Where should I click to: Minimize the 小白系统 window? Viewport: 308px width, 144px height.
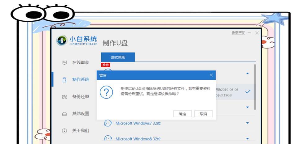249,33
